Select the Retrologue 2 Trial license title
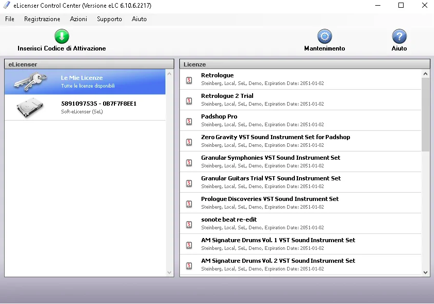This screenshot has width=434, height=304. (227, 96)
